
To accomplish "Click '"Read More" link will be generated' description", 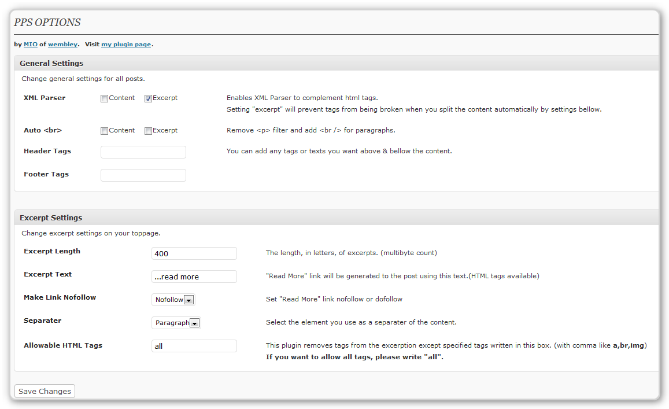I will [x=402, y=276].
